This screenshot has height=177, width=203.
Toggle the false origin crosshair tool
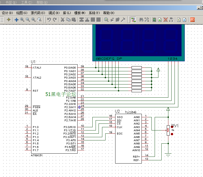click(x=9, y=20)
